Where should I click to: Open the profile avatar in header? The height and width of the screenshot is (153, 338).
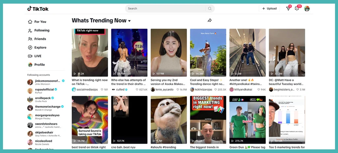(x=307, y=9)
